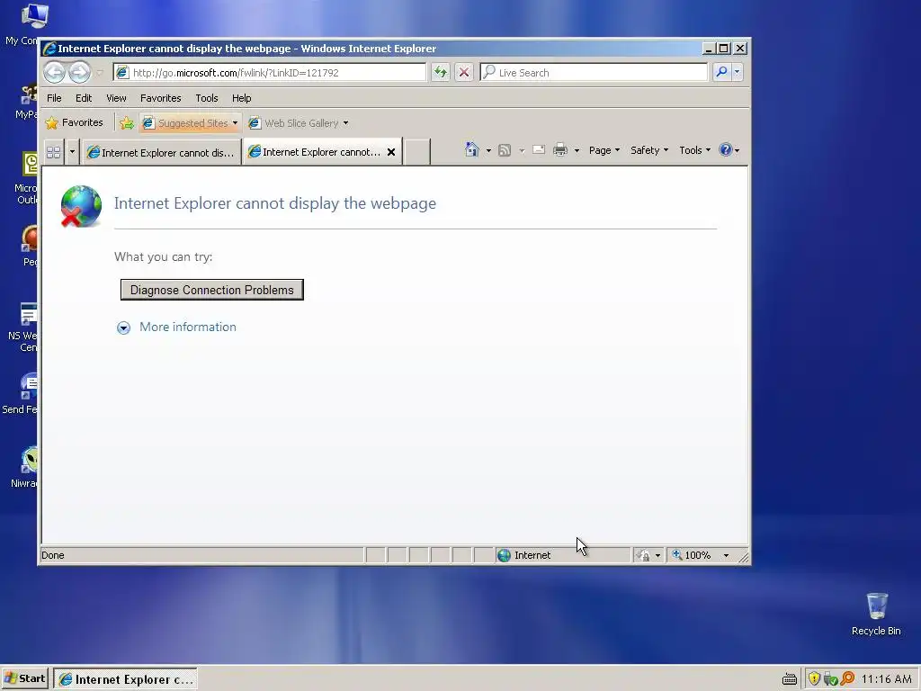Viewport: 921px width, 691px height.
Task: Click the RSS Feeds icon
Action: 504,150
